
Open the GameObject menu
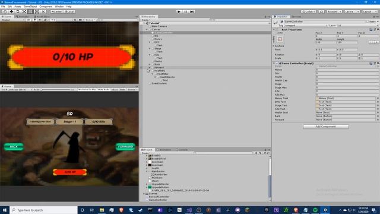click(x=30, y=7)
